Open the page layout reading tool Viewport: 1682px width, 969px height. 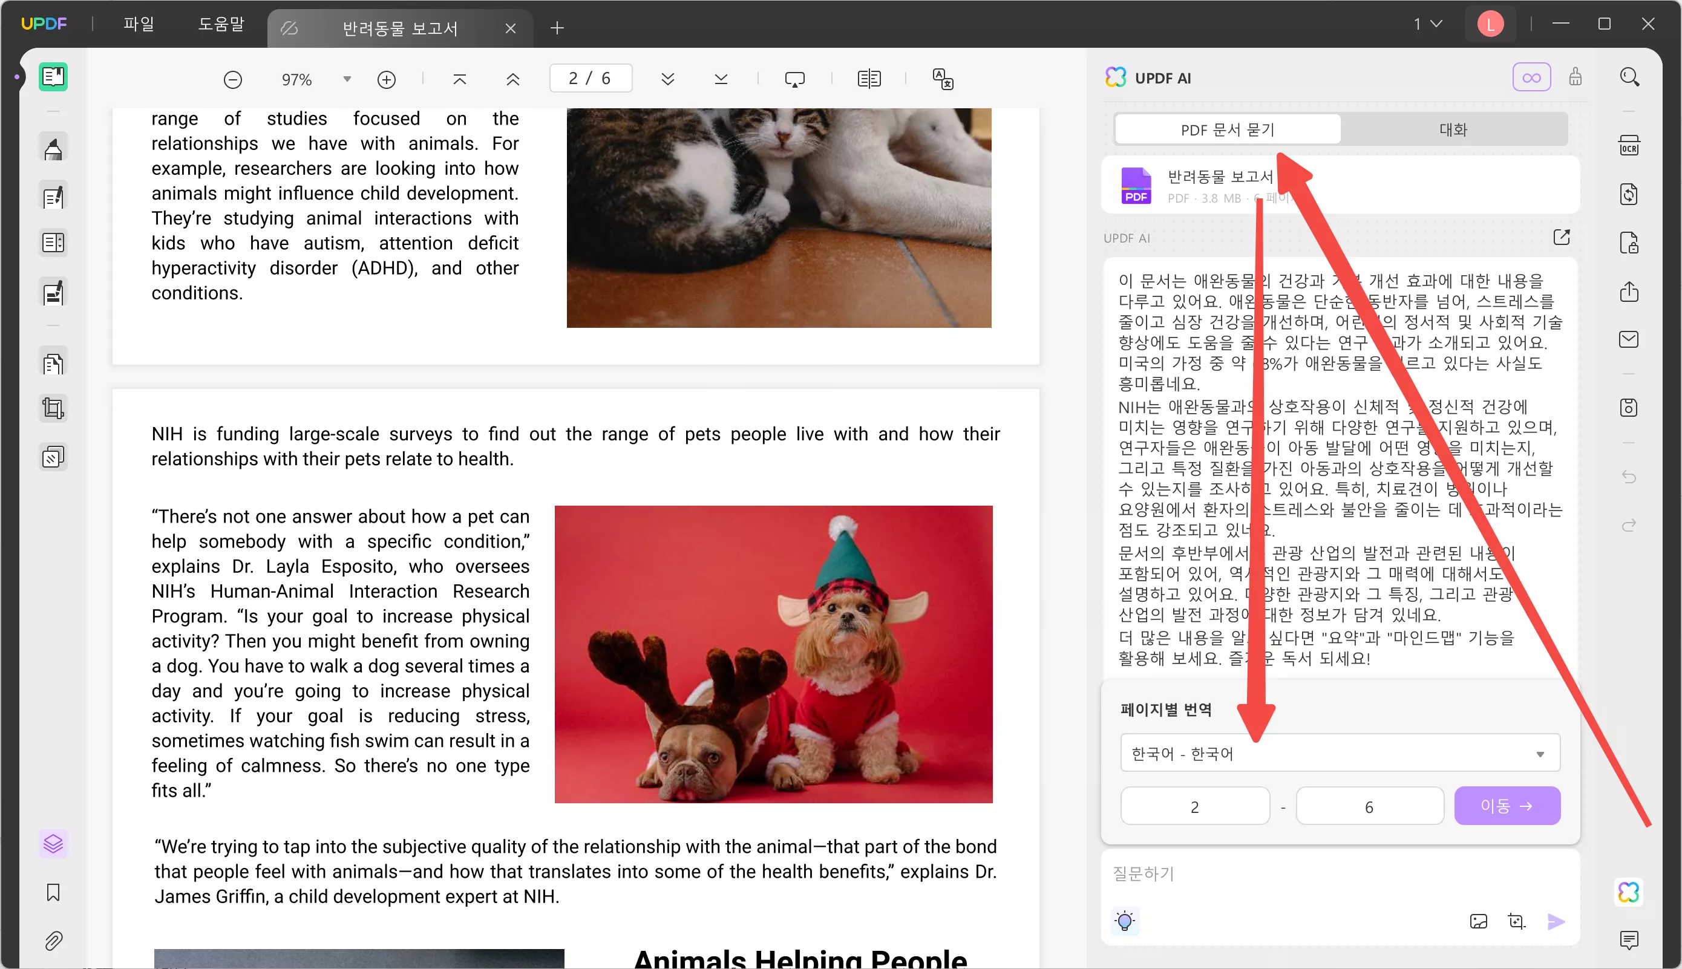pos(53,243)
